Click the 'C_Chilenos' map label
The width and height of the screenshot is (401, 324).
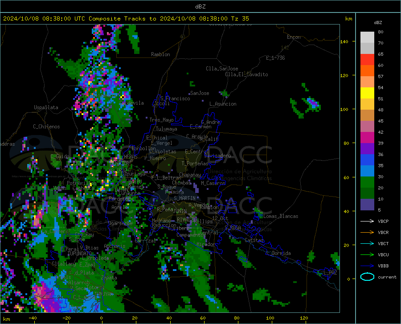[46, 127]
